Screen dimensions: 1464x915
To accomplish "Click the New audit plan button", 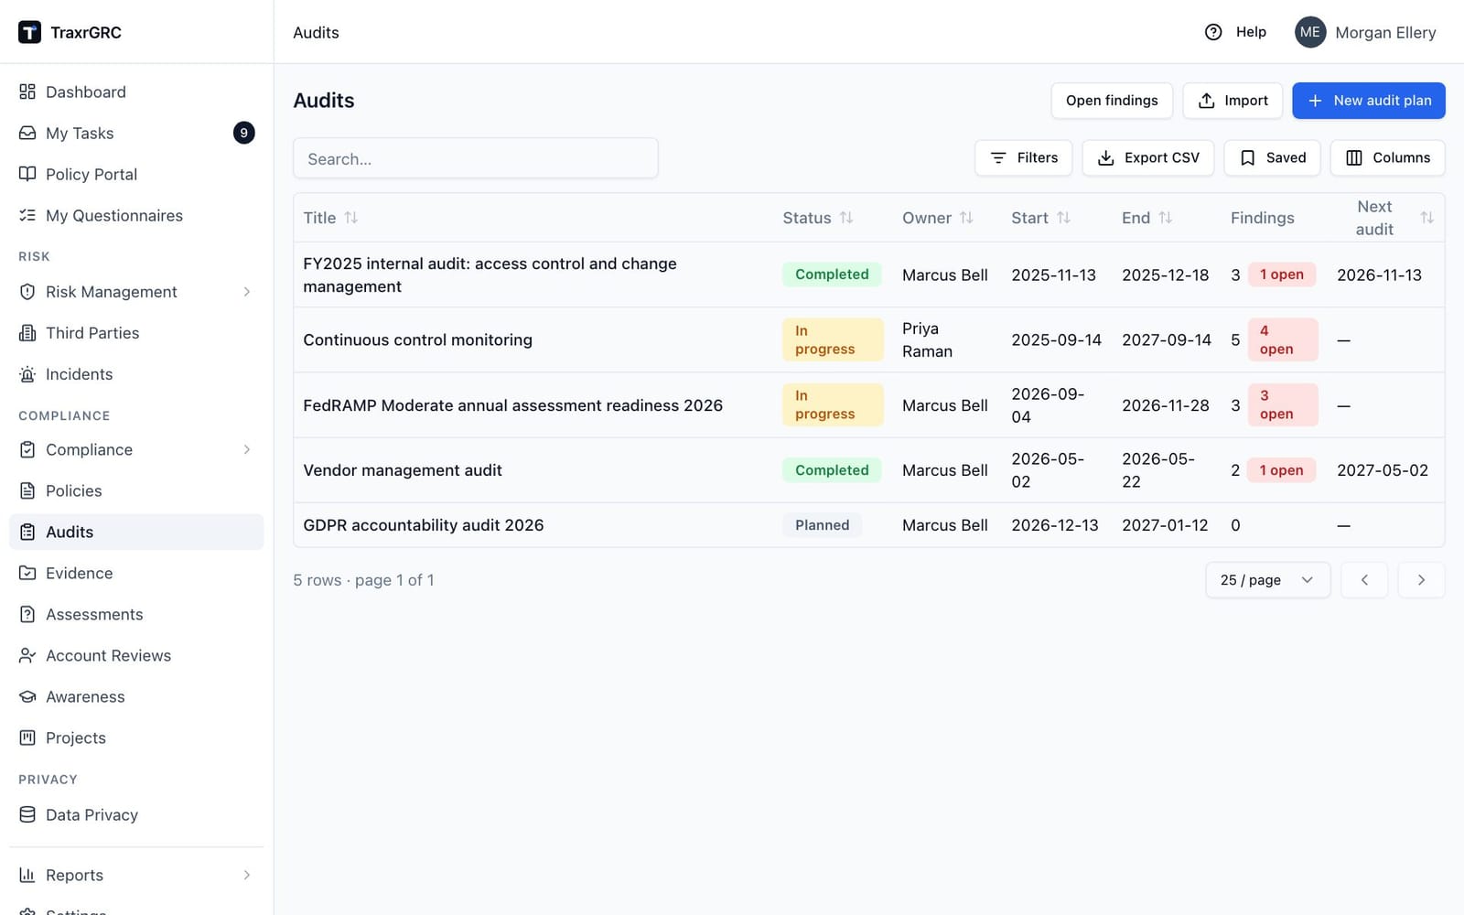I will point(1369,101).
